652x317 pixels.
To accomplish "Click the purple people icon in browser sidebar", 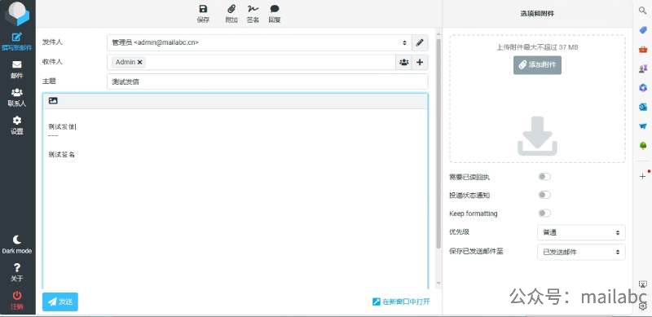I will pos(643,68).
